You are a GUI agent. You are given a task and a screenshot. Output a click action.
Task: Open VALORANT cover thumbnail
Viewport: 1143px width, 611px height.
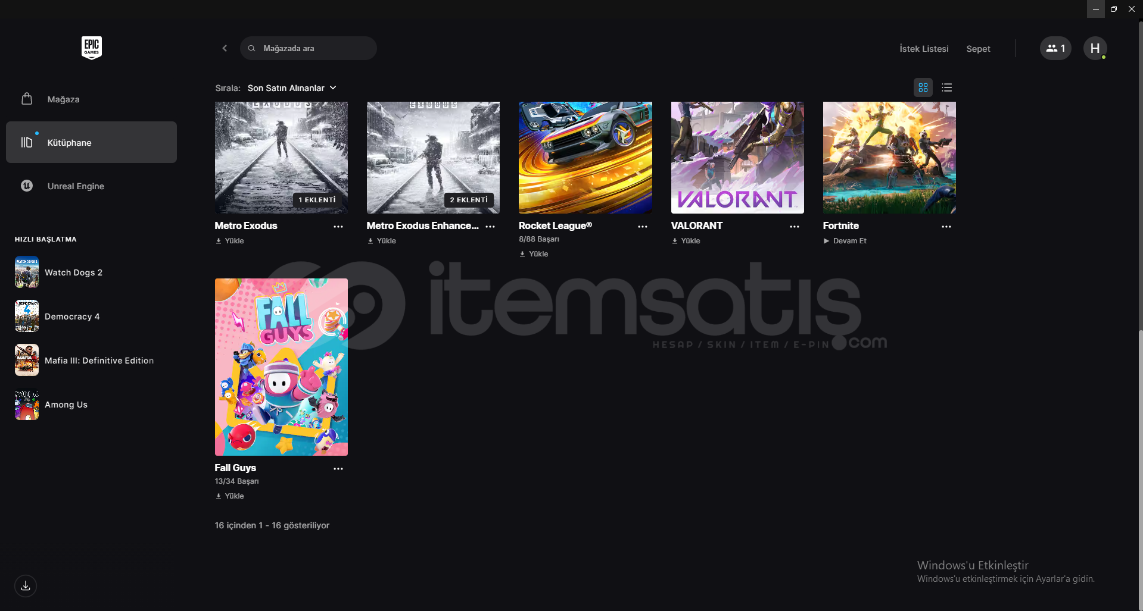(x=737, y=158)
